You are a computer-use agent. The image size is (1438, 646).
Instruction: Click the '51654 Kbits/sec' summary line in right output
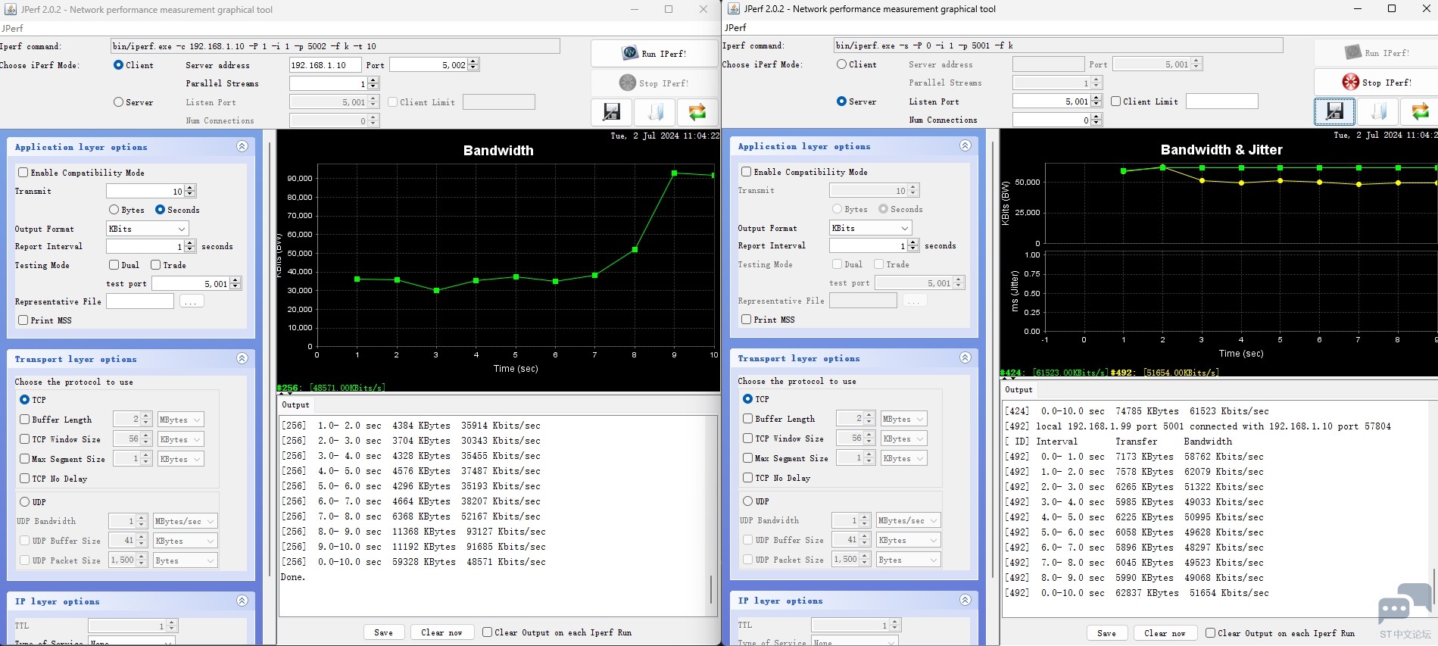tap(1137, 593)
